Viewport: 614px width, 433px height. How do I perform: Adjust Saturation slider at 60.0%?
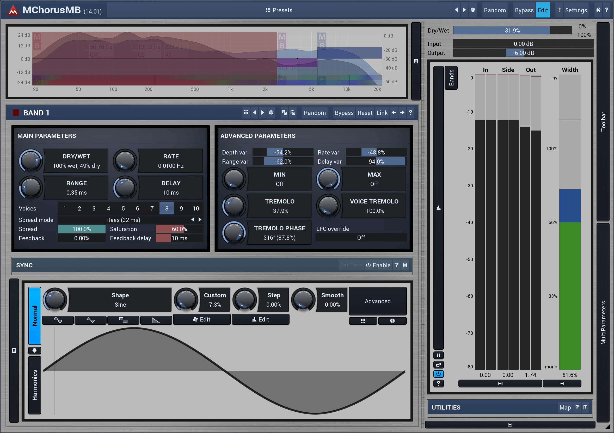(179, 229)
